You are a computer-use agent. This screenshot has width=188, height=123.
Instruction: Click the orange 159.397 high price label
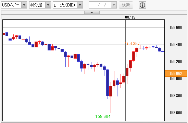click(132, 43)
